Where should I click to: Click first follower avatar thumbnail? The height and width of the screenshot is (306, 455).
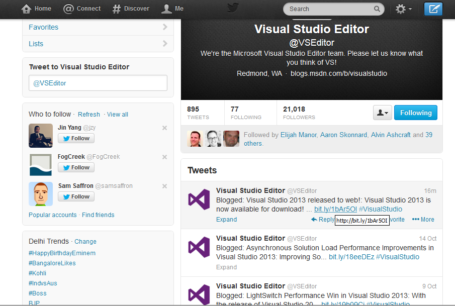[195, 139]
